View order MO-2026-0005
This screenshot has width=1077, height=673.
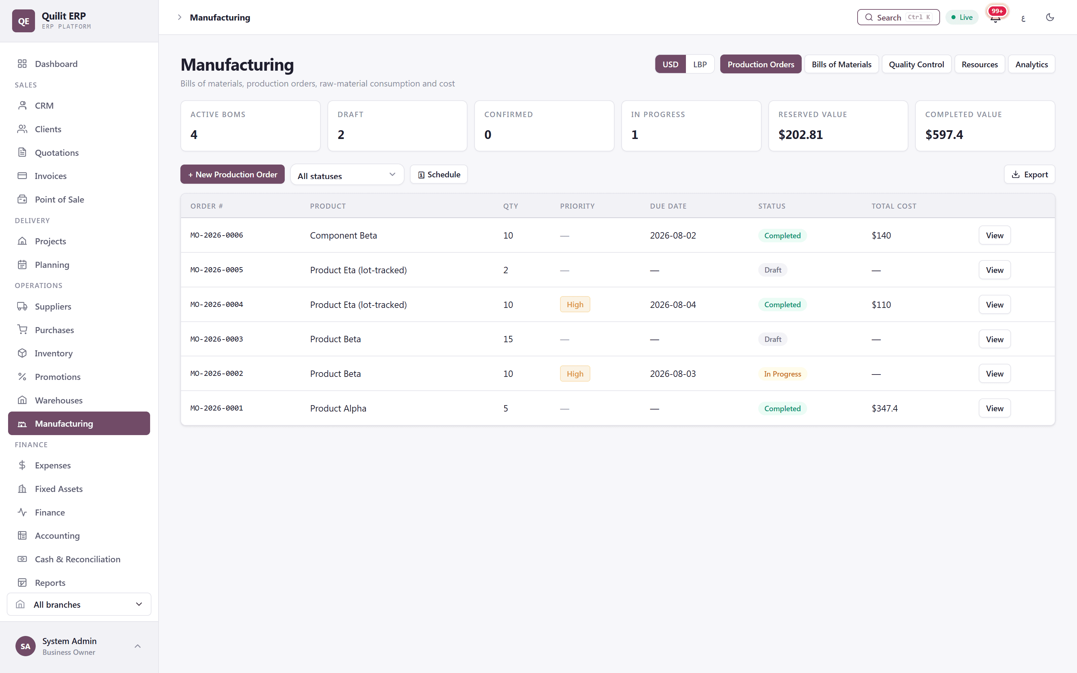pos(994,270)
